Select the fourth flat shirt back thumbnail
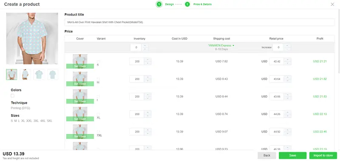340x161 pixels. pos(53,75)
